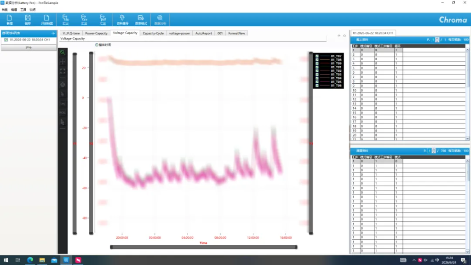Screen dimensions: 471x265
Task: Switch to the FormatNew tab
Action: click(236, 33)
